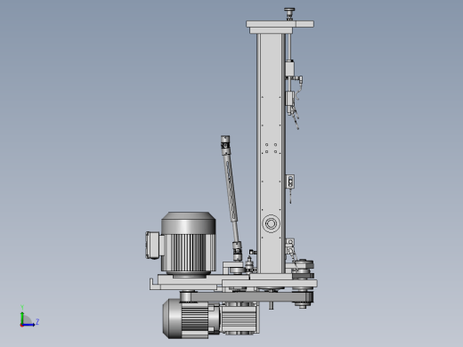463x347 pixels.
Task: Select the horizontal gear motor at the bottom
Action: click(x=211, y=319)
